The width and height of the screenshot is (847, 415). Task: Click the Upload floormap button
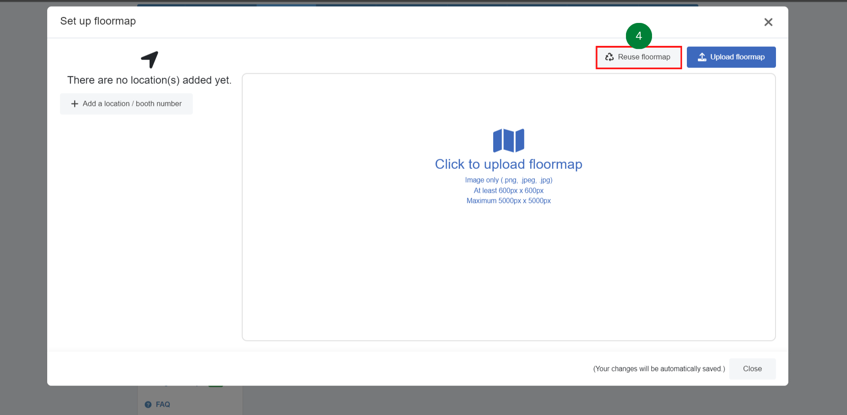click(731, 57)
